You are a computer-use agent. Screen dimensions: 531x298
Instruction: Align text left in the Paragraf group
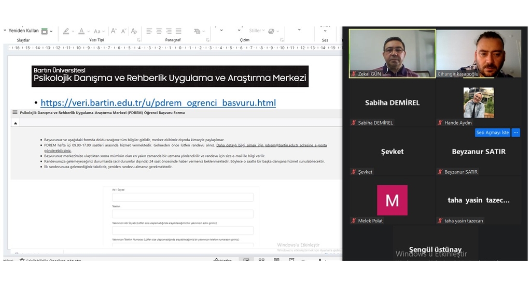coord(149,31)
